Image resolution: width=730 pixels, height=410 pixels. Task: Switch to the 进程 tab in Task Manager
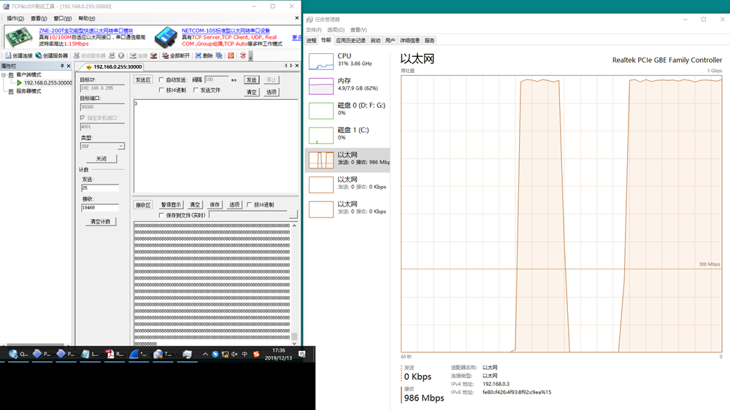pos(312,41)
